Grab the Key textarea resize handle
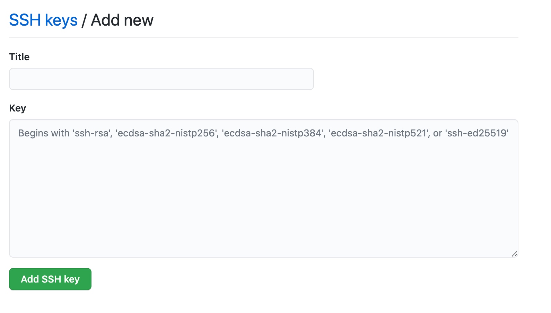The image size is (551, 313). tap(514, 254)
